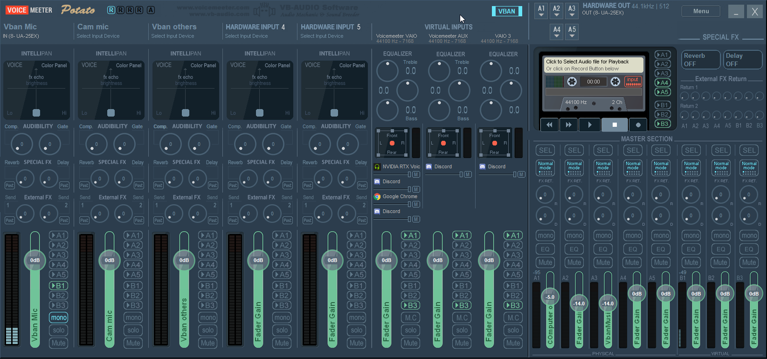
Task: Mute NVIDIA RTX Voice with its M button
Action: (x=416, y=174)
